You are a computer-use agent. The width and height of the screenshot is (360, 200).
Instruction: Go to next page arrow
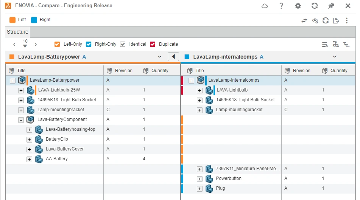point(36,44)
